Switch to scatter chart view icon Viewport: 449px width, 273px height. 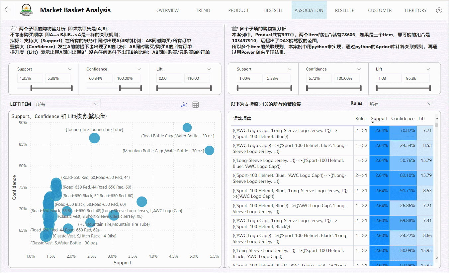[184, 105]
